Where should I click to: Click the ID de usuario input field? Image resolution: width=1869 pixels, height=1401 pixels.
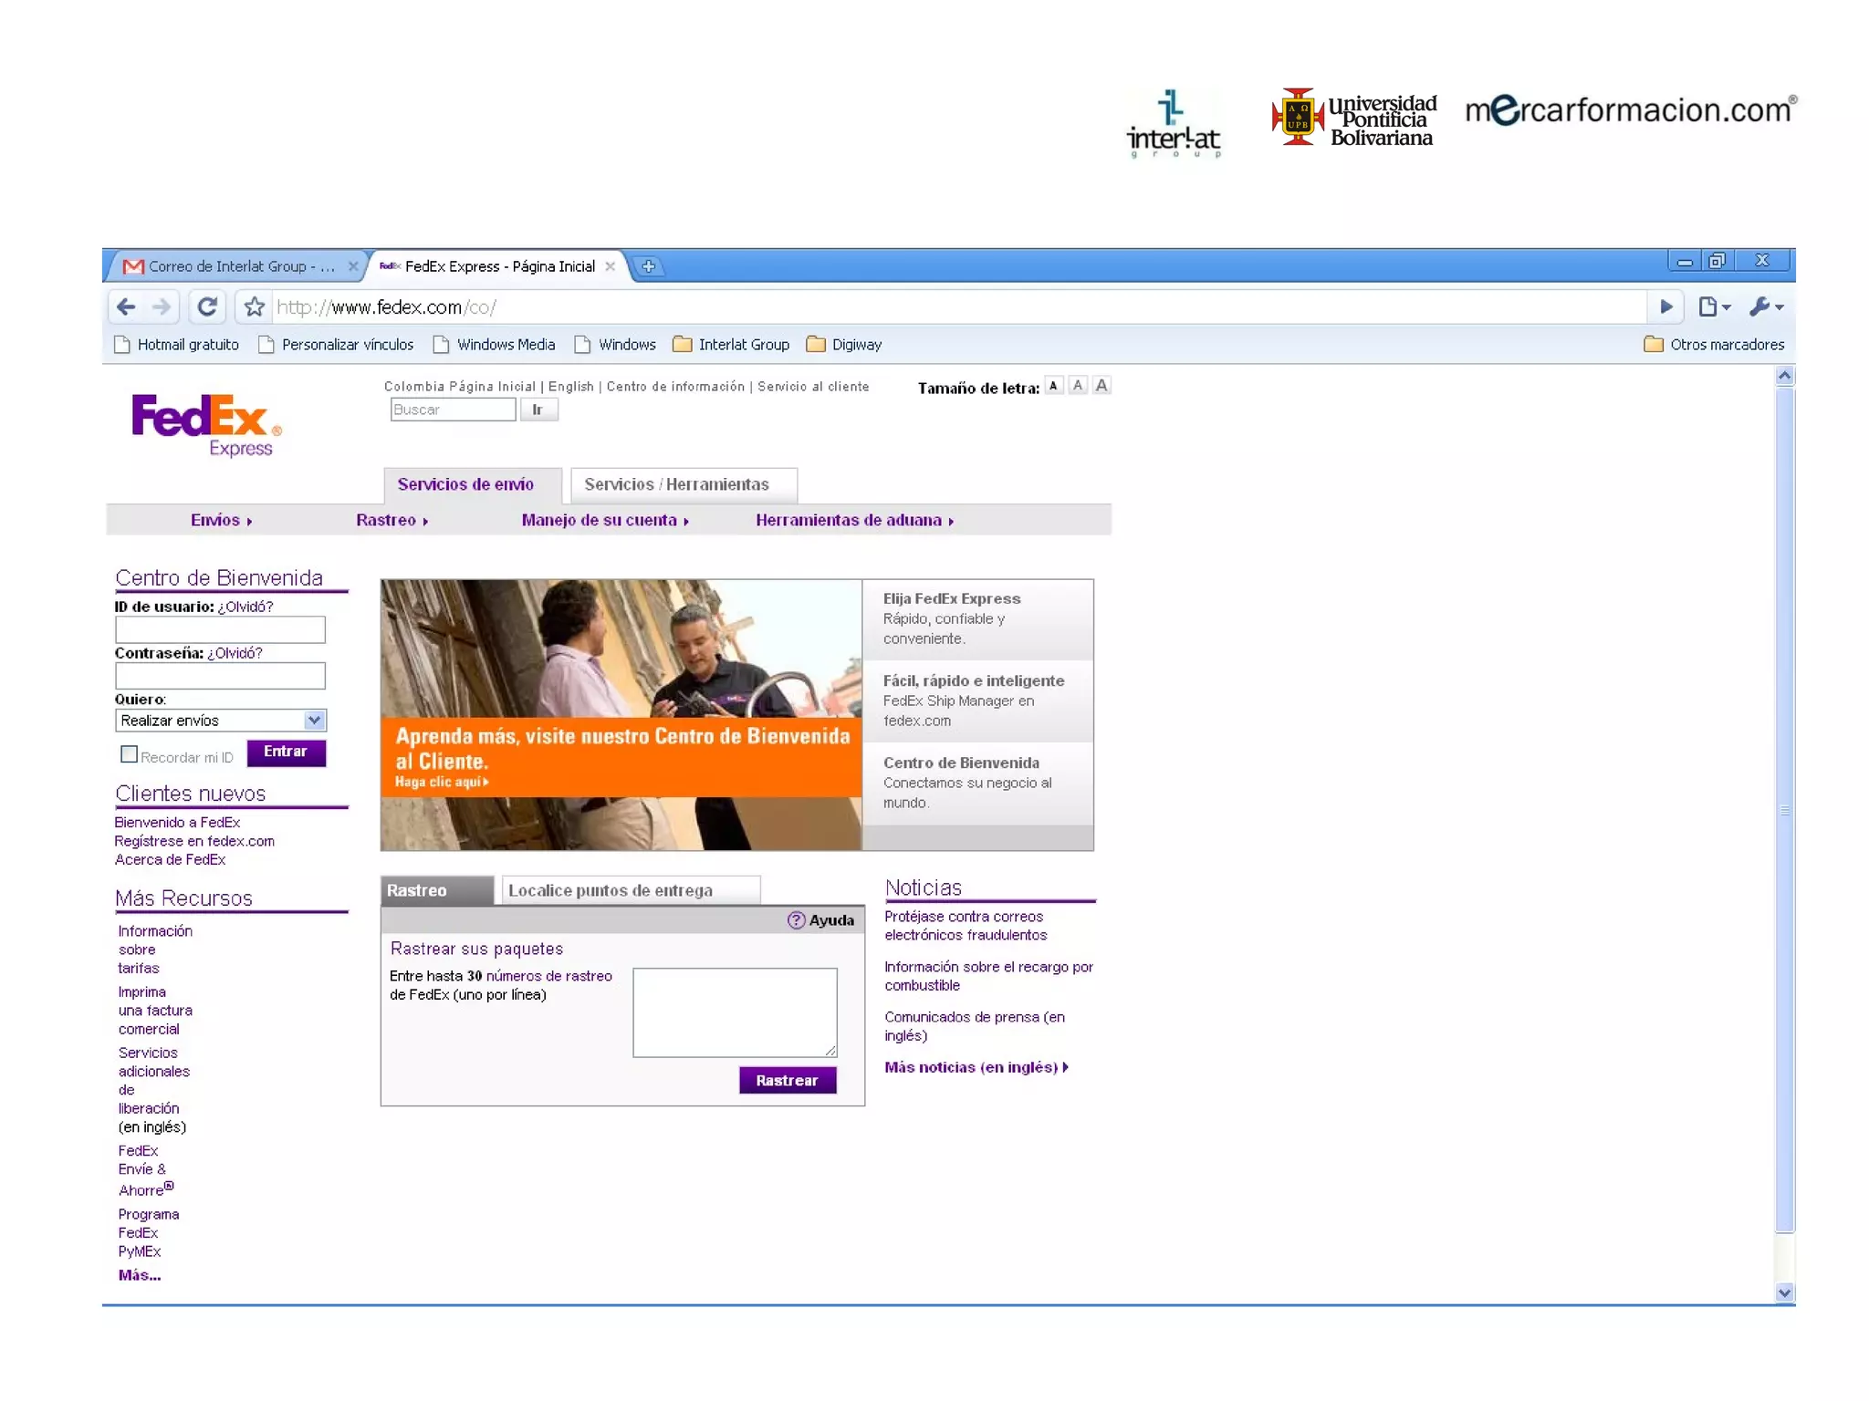coord(220,629)
